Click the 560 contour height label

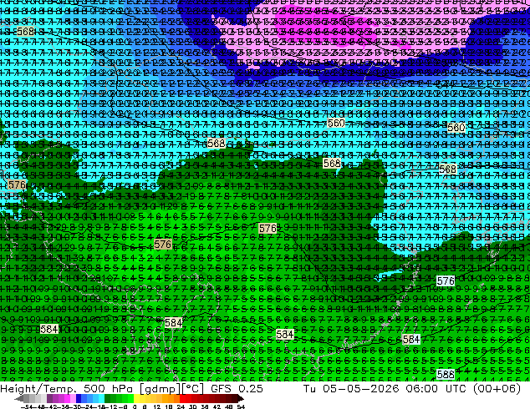[336, 124]
